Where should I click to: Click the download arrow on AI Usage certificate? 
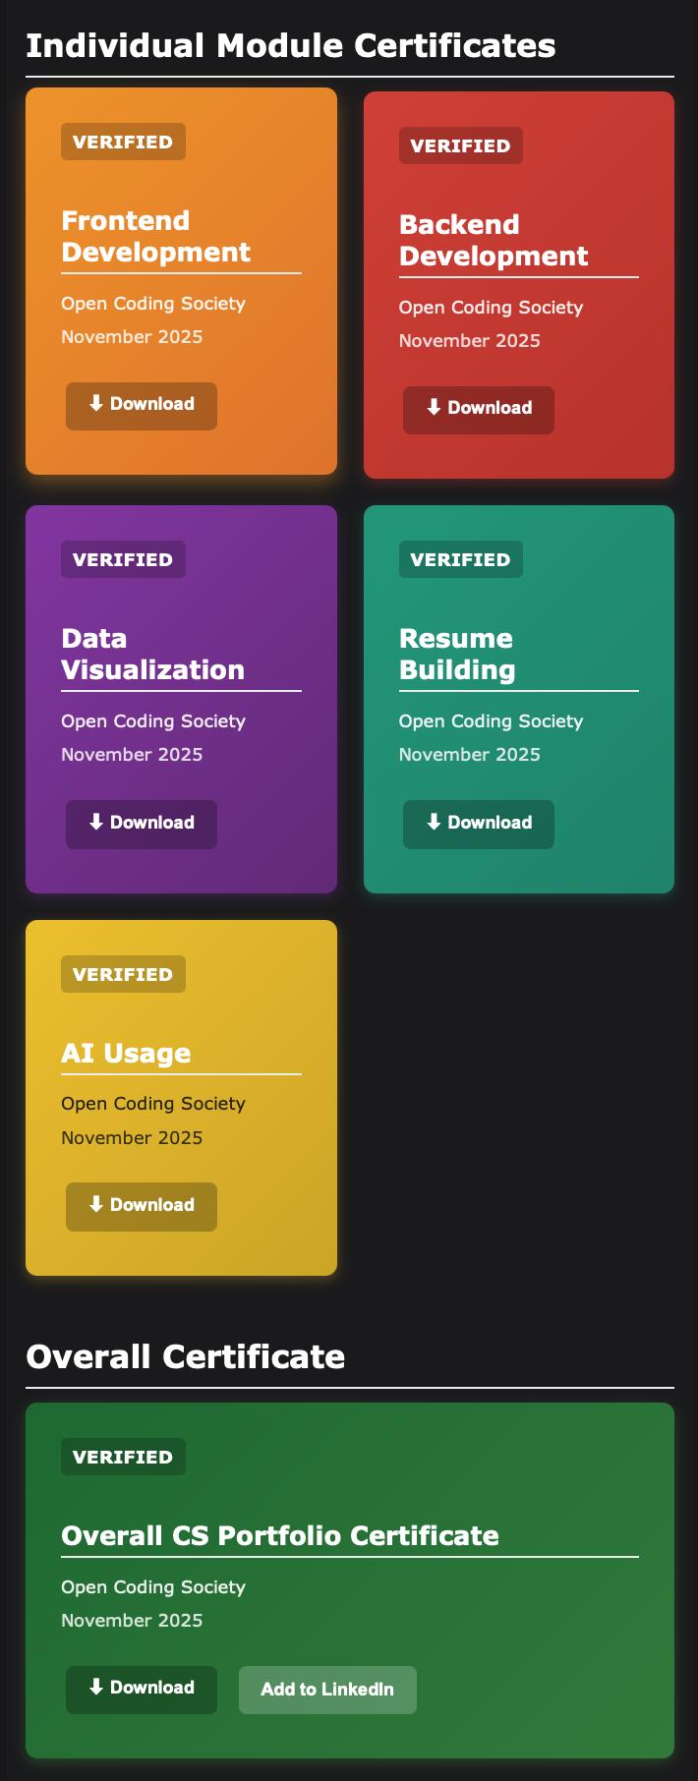(x=94, y=1206)
